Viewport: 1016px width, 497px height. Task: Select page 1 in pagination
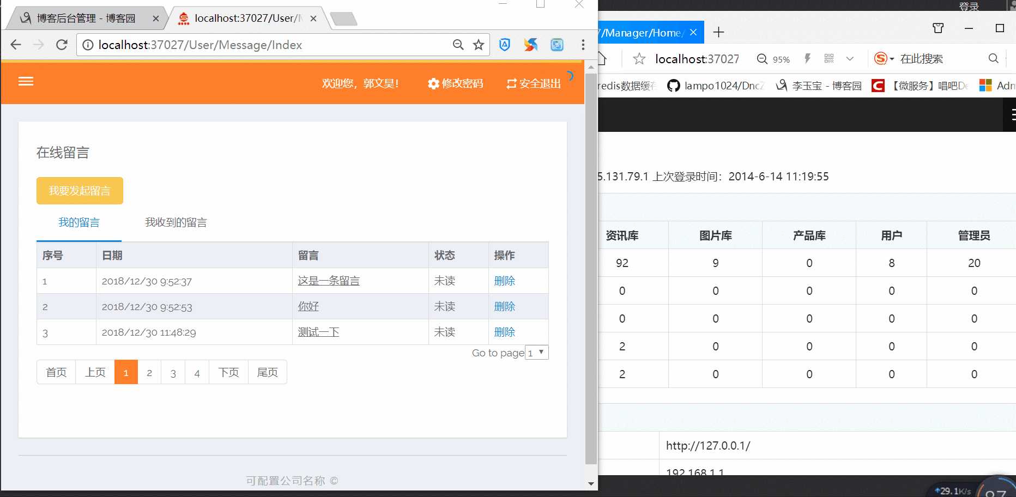coord(126,372)
